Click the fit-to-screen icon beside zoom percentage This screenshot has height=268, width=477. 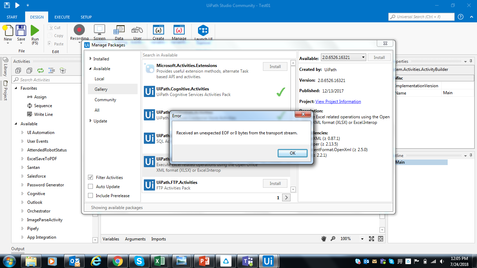click(x=372, y=239)
